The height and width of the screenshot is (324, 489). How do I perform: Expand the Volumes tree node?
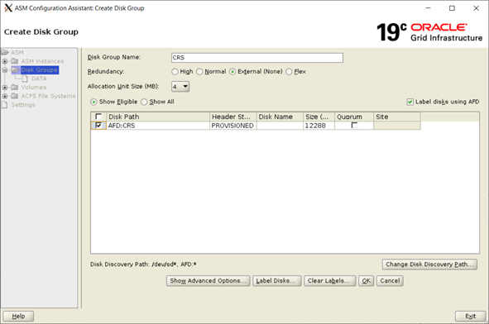coord(5,88)
